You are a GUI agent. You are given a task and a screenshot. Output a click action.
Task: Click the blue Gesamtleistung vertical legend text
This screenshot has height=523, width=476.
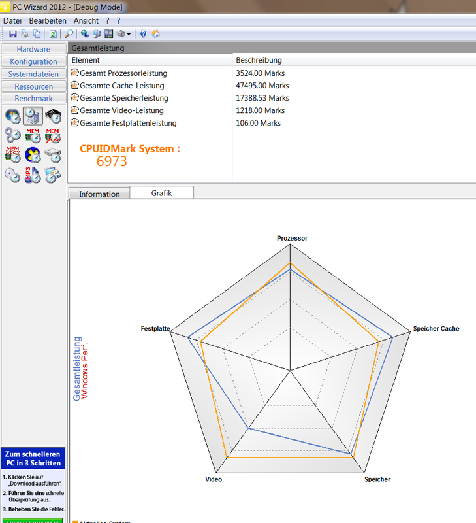tap(77, 369)
